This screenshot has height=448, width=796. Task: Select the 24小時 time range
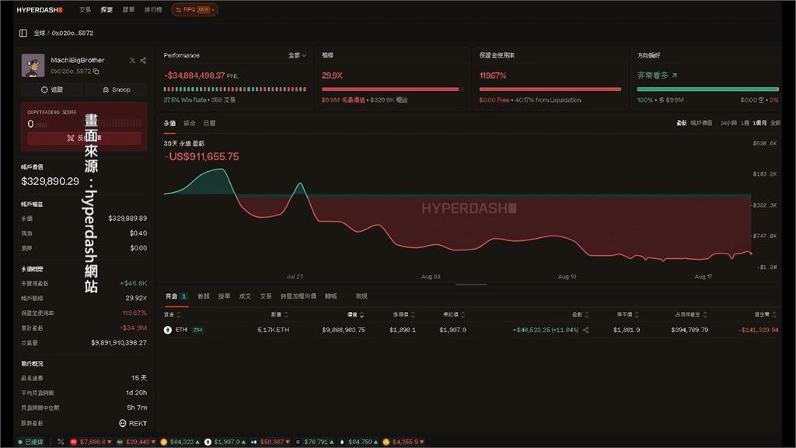tap(728, 123)
